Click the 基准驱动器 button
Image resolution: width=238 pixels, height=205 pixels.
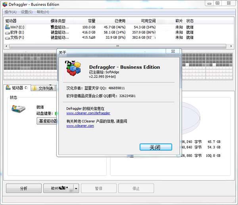tap(47, 121)
